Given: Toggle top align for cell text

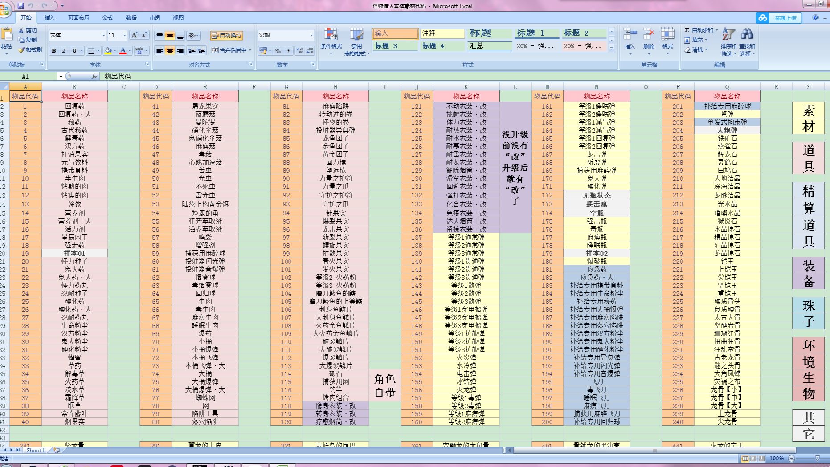Looking at the screenshot, I should click(159, 35).
